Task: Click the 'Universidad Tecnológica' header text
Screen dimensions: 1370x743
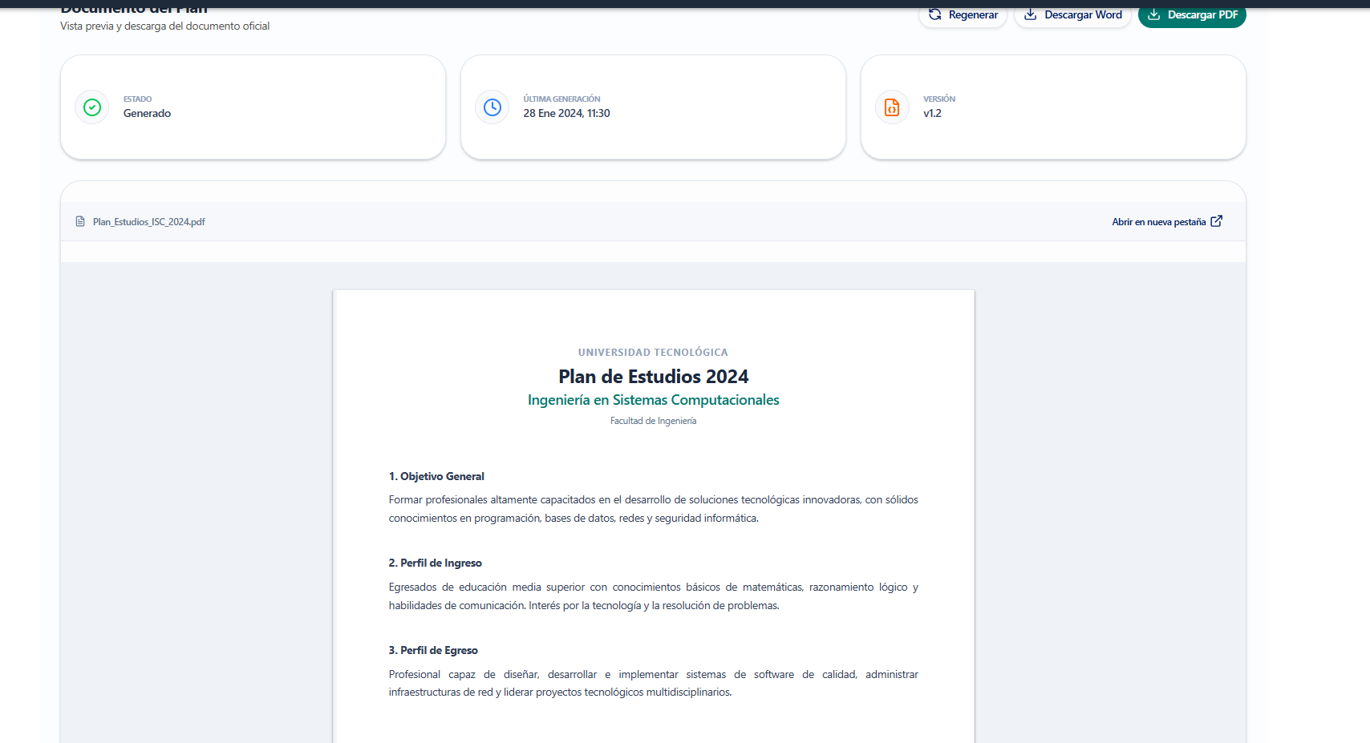Action: 653,353
